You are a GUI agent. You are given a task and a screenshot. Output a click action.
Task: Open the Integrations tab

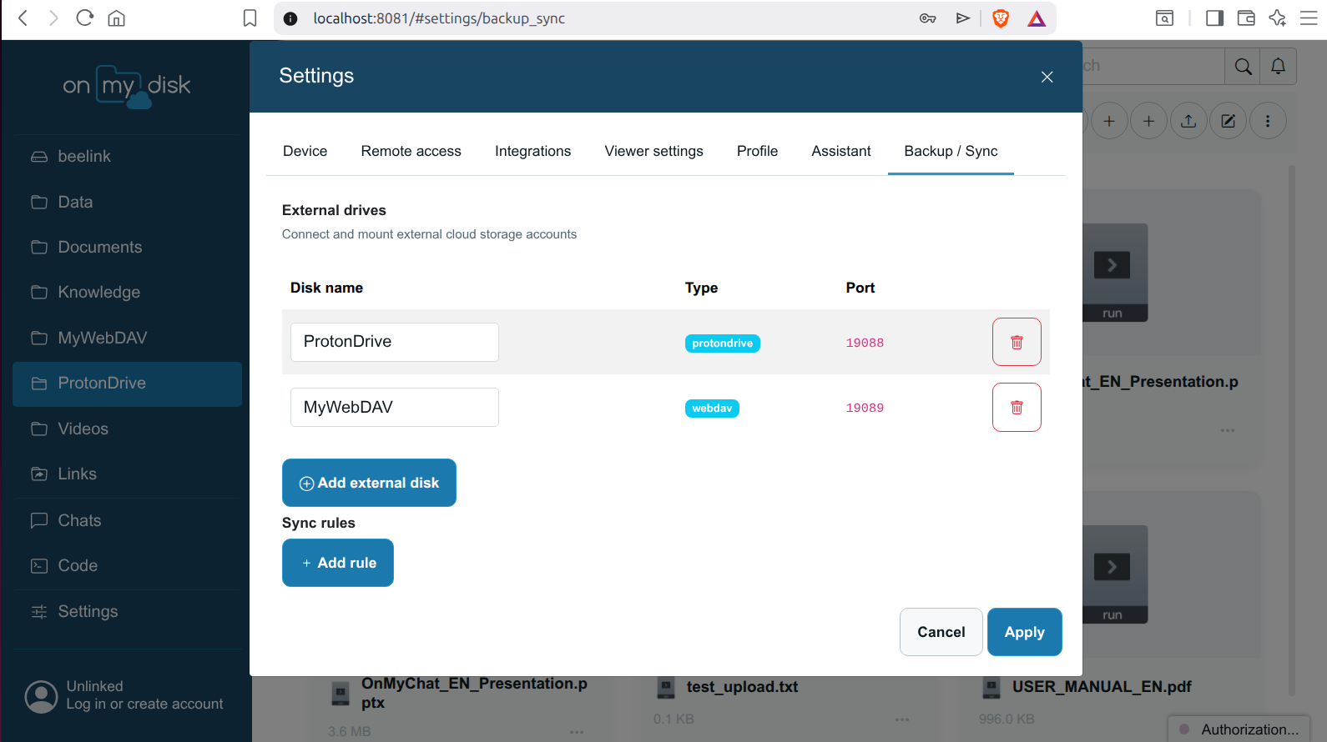[x=532, y=151]
